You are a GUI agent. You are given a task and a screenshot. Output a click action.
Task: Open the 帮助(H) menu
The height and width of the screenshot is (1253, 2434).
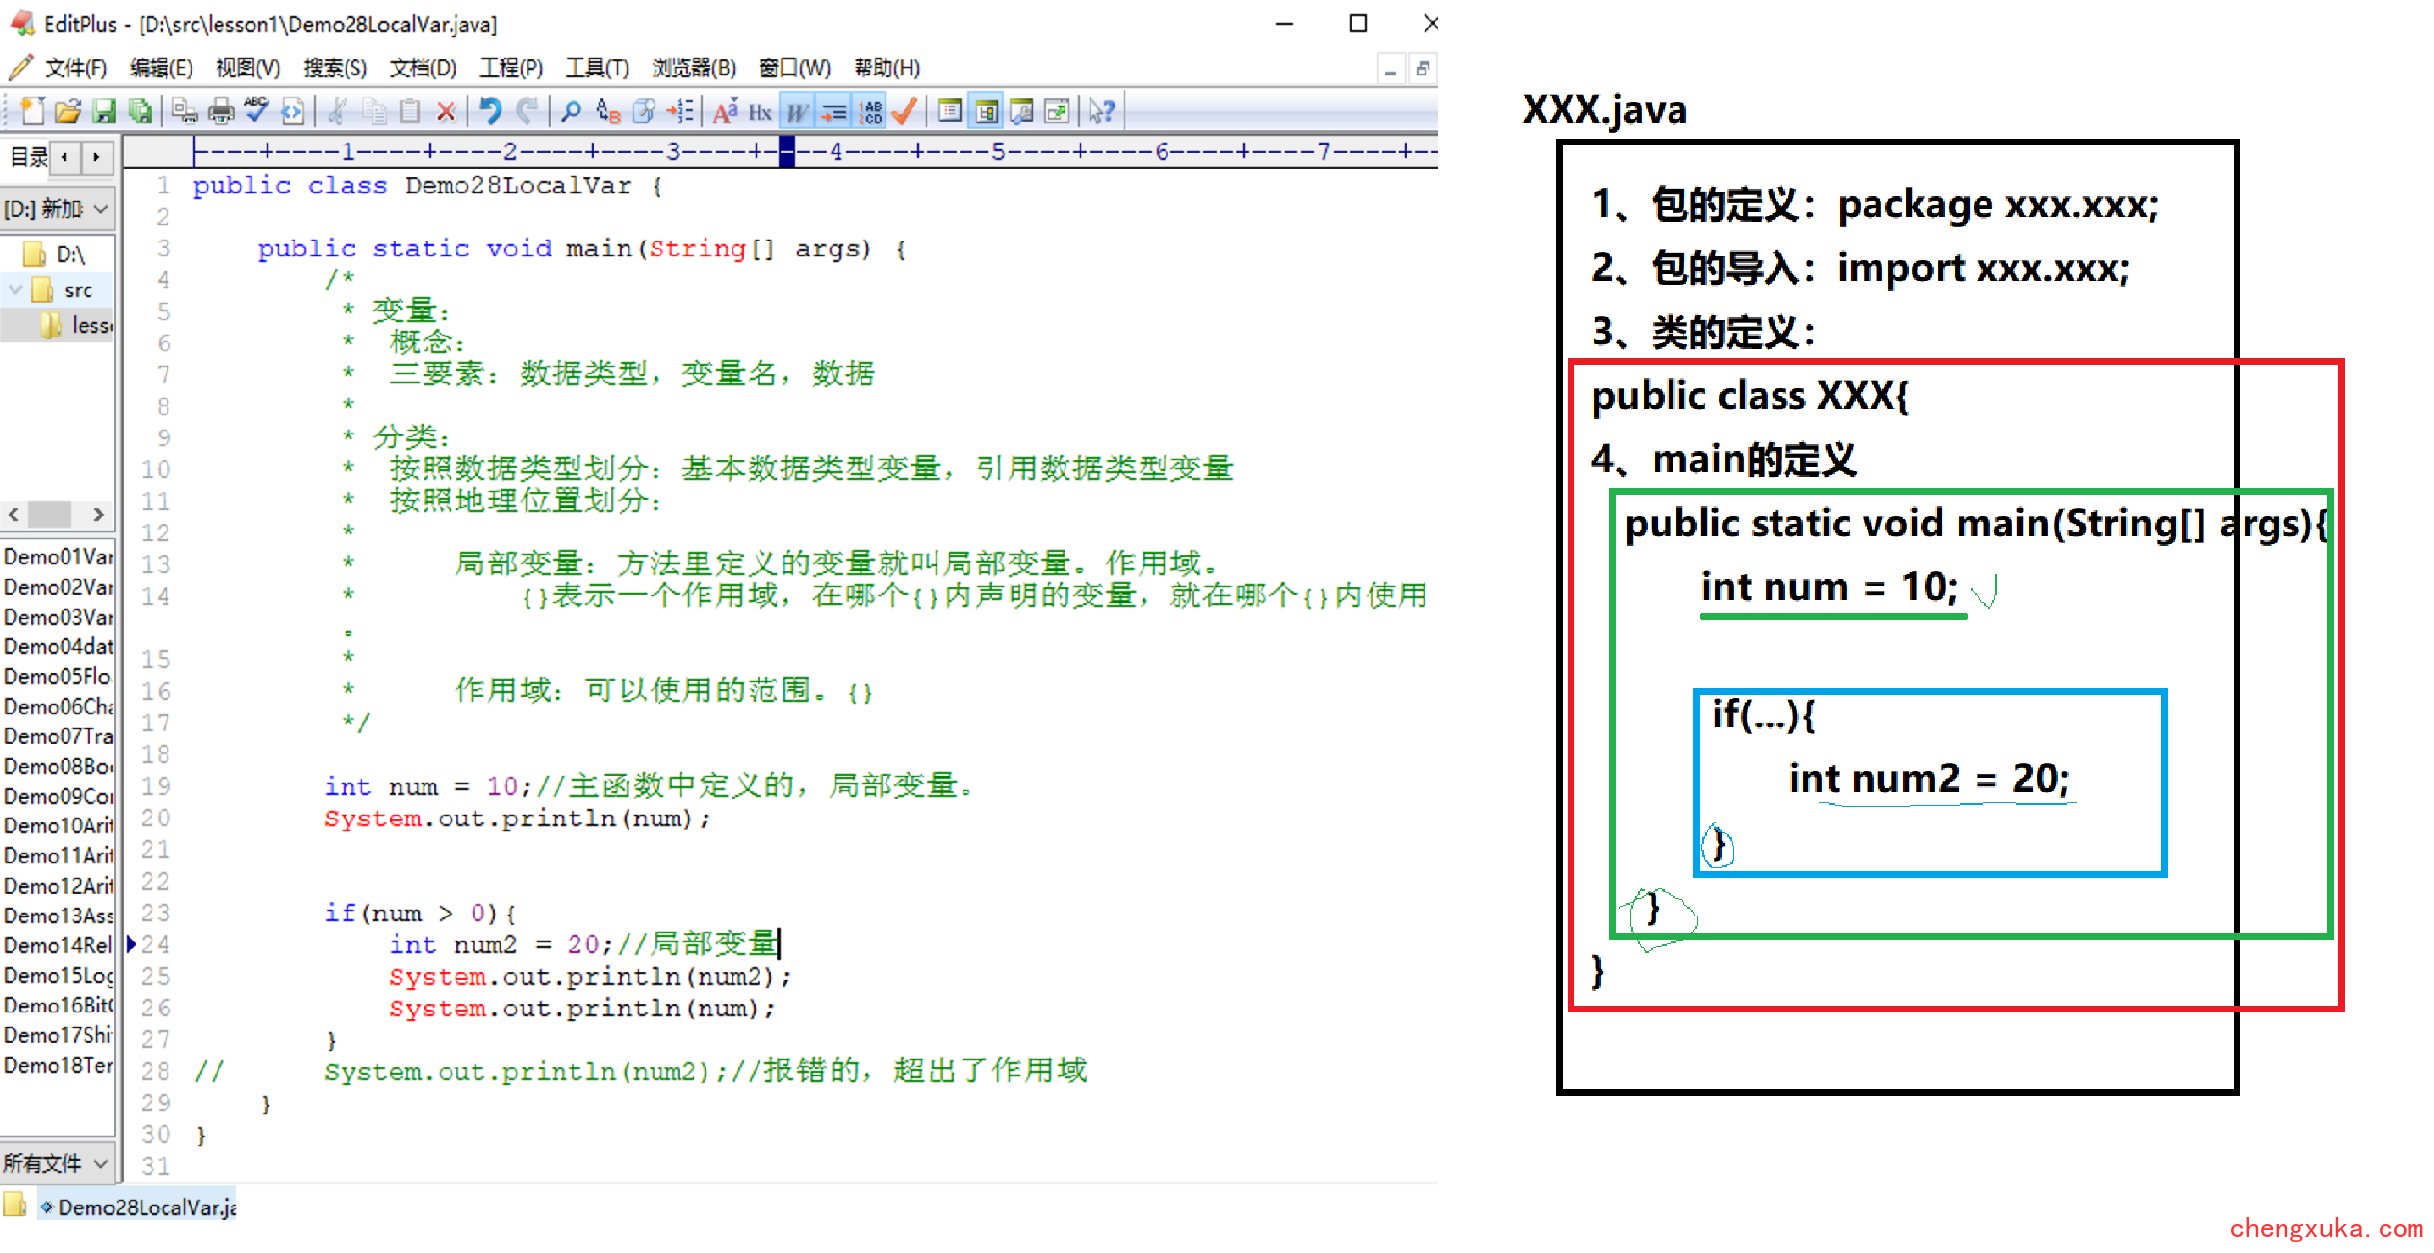(x=887, y=67)
